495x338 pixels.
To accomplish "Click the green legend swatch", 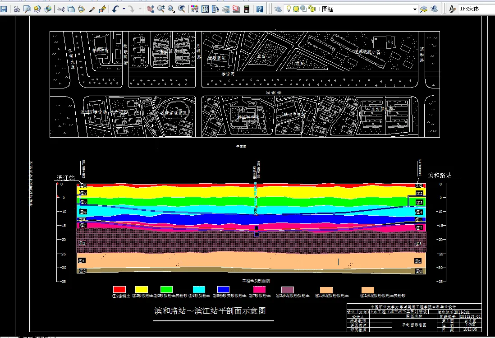I will tap(166, 289).
